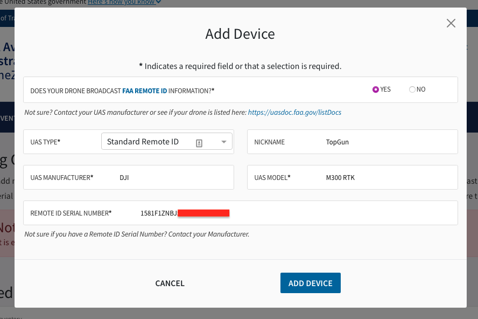Select NO for Remote ID broadcast
This screenshot has height=319, width=478.
click(x=412, y=89)
